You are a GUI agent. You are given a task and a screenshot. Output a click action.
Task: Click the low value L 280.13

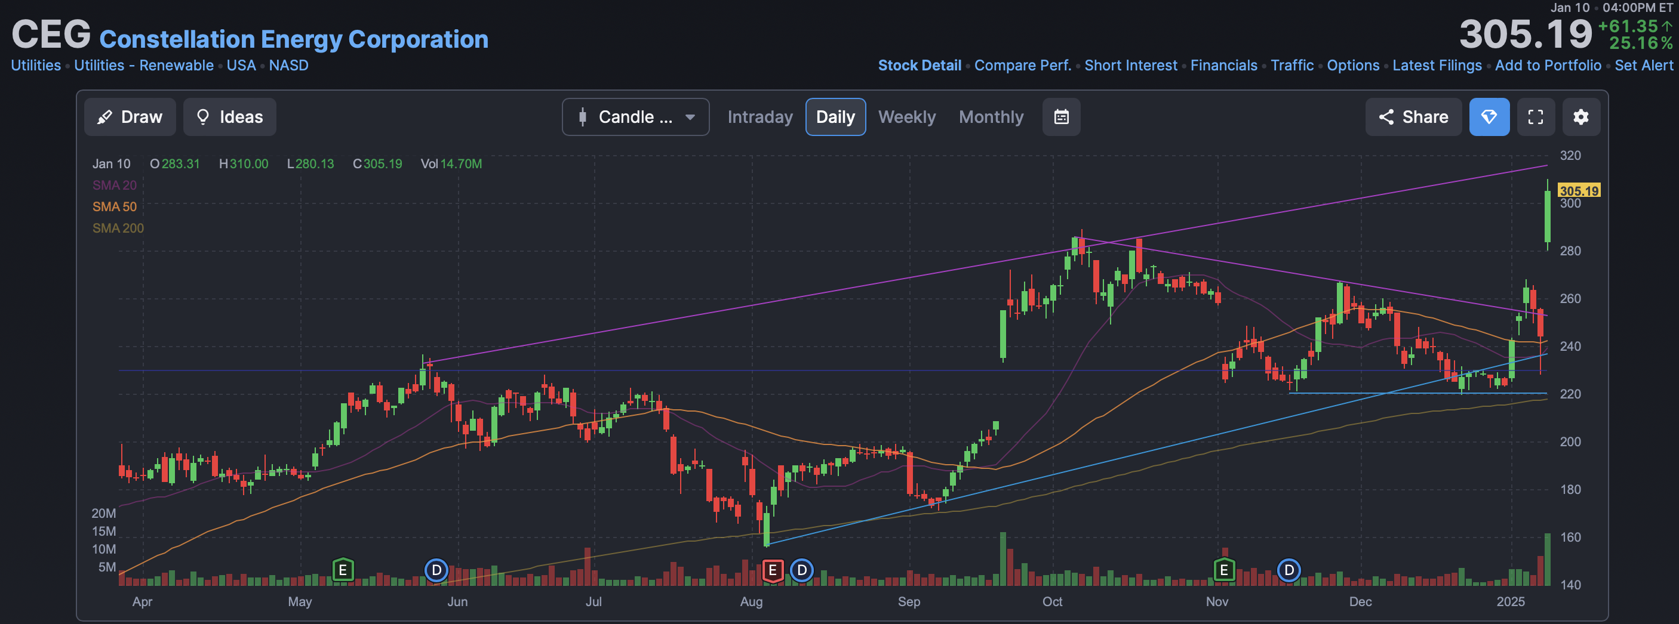310,163
